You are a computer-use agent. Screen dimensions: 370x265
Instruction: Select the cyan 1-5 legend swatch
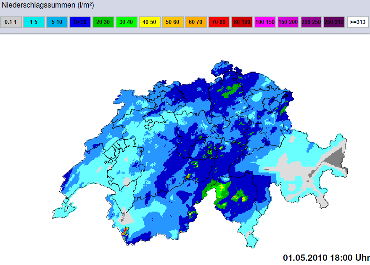[x=34, y=22]
